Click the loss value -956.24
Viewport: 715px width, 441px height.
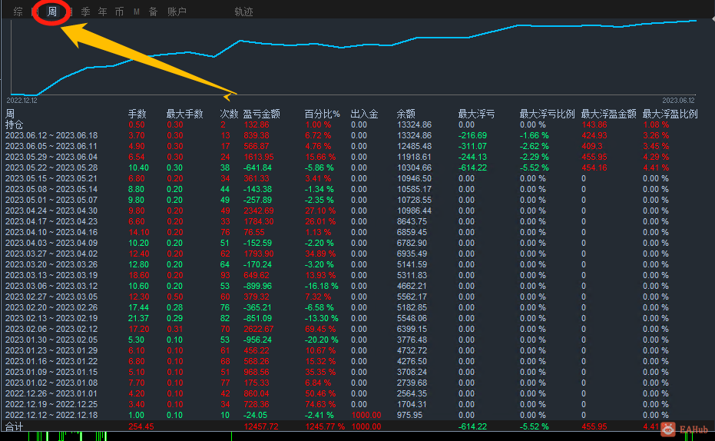click(x=257, y=340)
